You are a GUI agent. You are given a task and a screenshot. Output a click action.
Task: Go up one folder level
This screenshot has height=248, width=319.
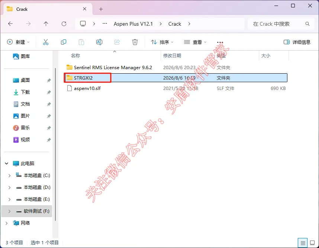pos(46,24)
